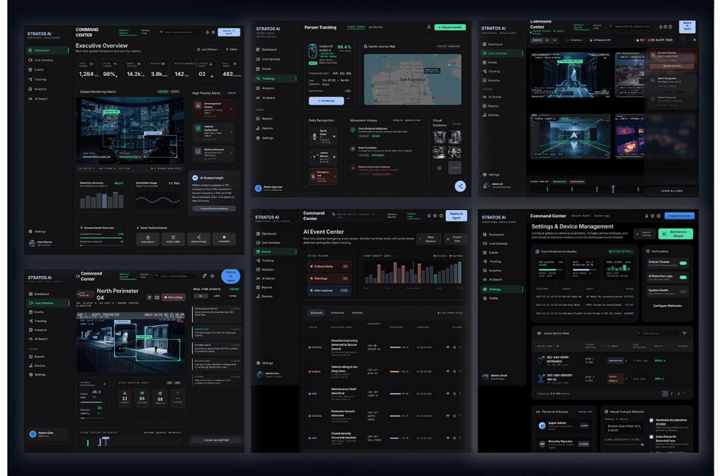Toggle the Warnings active filter
The image size is (723, 476).
pyautogui.click(x=329, y=279)
